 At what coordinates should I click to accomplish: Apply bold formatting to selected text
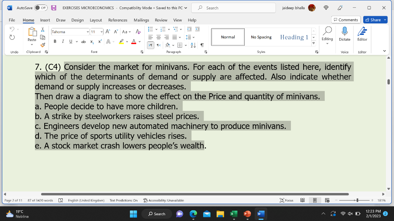pos(55,41)
